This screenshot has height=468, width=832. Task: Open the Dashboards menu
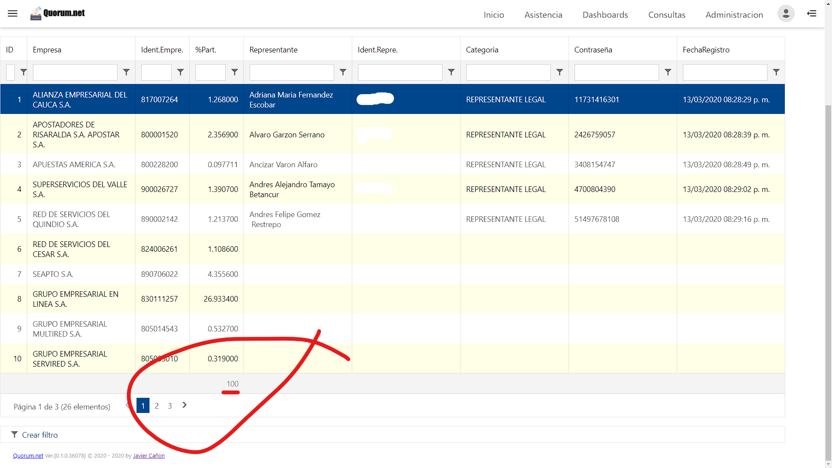[605, 15]
